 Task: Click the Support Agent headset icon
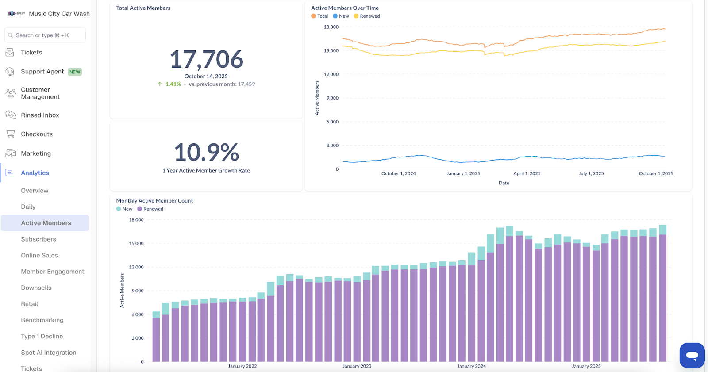coord(10,72)
